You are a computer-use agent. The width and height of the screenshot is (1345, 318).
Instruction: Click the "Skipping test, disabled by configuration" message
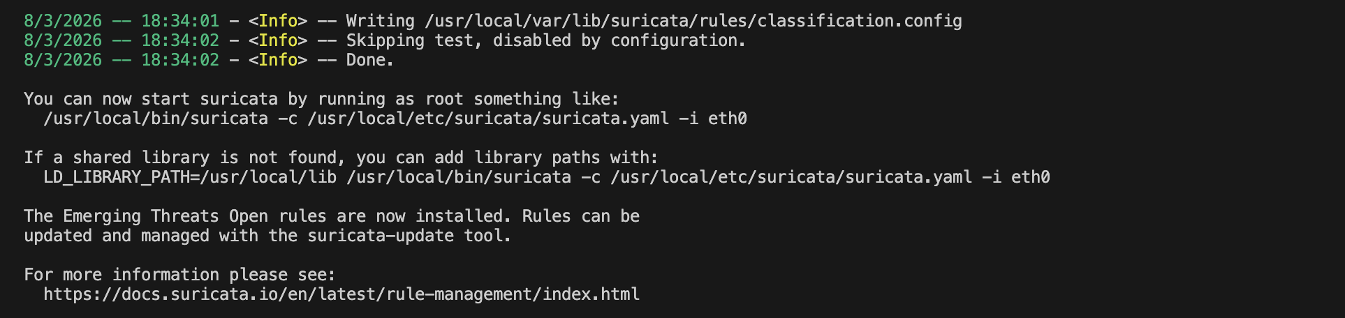click(x=545, y=40)
